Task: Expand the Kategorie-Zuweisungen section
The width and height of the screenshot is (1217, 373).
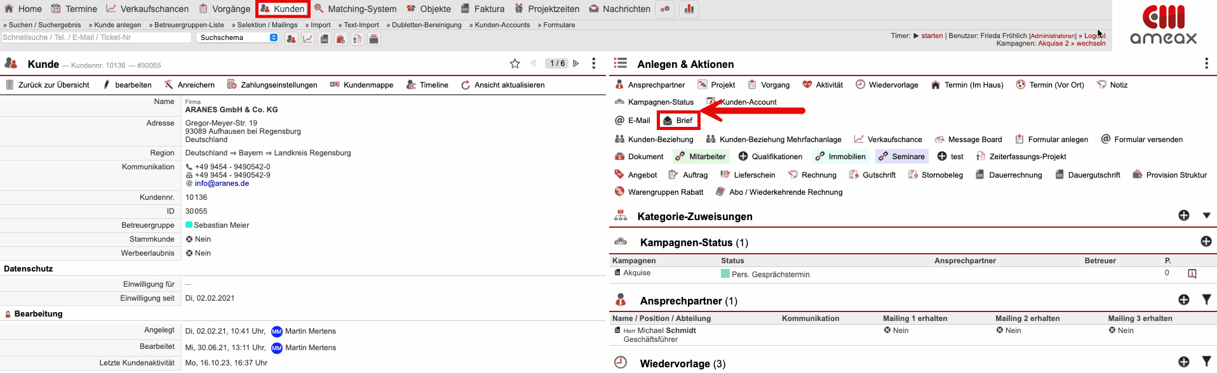Action: point(1206,216)
